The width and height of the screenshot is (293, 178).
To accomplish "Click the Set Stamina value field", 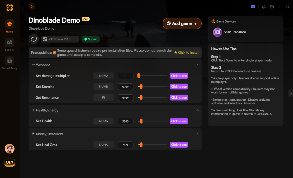I will pos(125,87).
